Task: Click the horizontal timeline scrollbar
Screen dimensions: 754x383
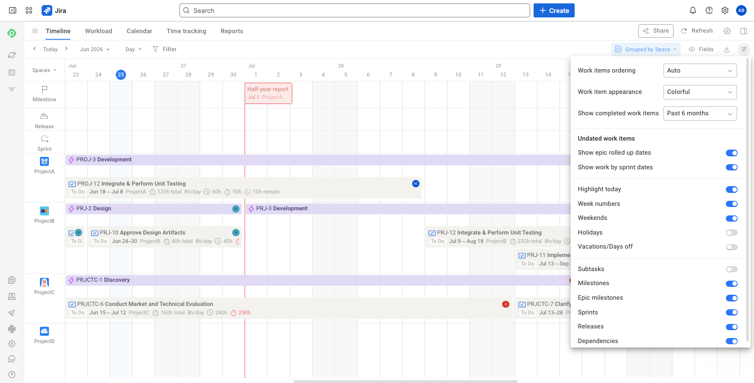Action: (405, 381)
